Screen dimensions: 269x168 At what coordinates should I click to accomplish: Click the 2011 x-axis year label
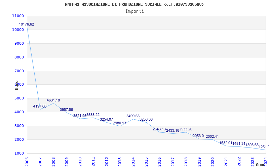pyautogui.click(x=93, y=162)
